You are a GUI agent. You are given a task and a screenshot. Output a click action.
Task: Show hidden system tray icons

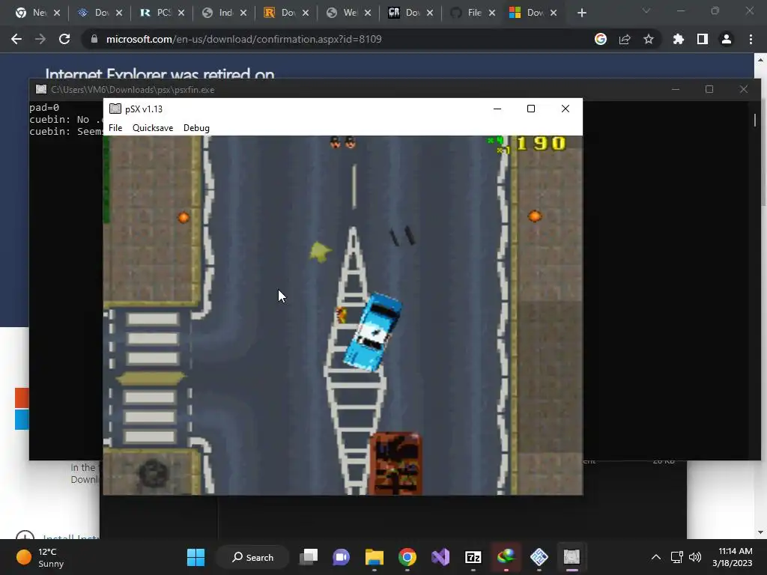656,557
